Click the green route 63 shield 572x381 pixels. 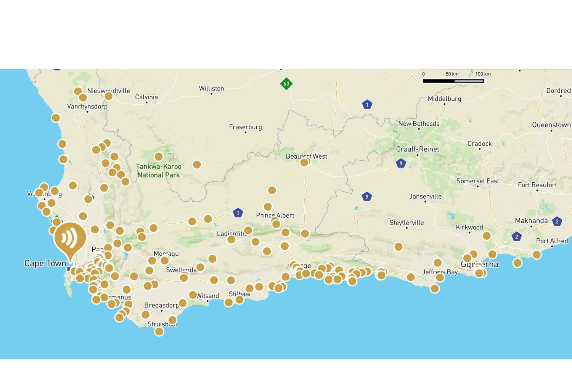(286, 84)
